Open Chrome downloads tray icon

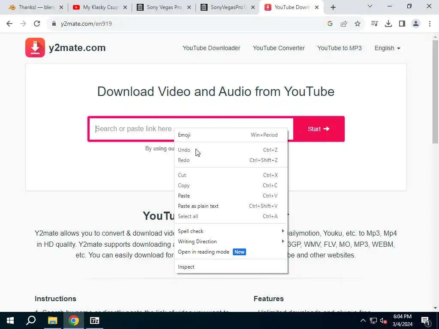388,24
